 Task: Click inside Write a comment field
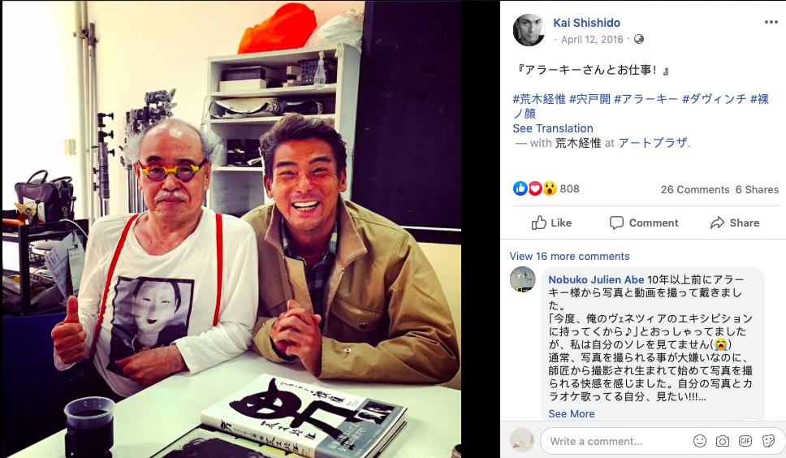click(614, 442)
